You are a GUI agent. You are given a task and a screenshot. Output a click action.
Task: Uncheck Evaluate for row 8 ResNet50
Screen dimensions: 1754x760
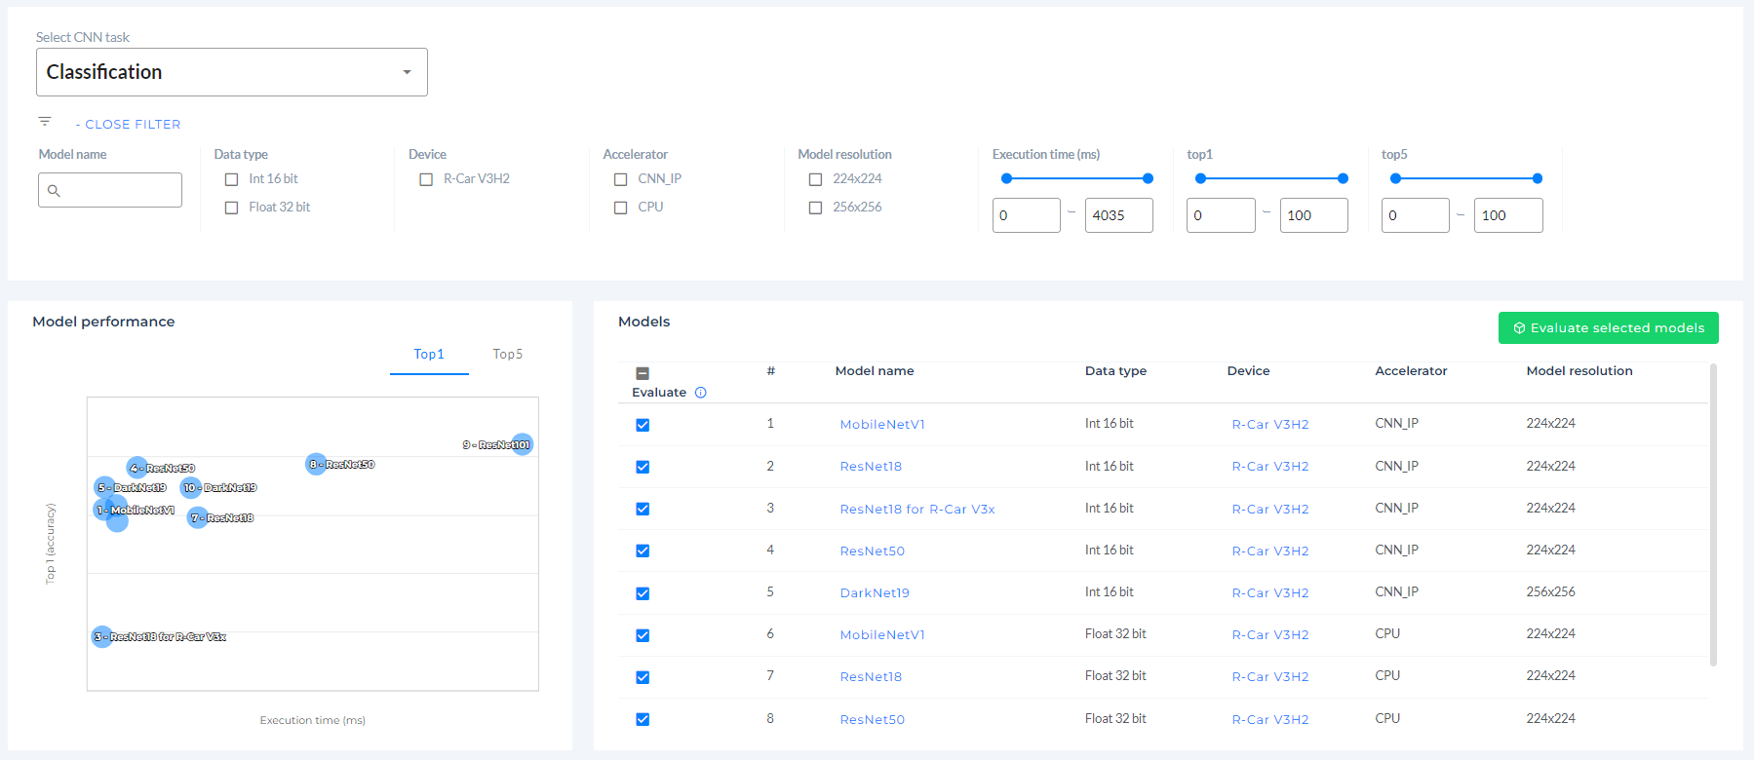pos(643,719)
